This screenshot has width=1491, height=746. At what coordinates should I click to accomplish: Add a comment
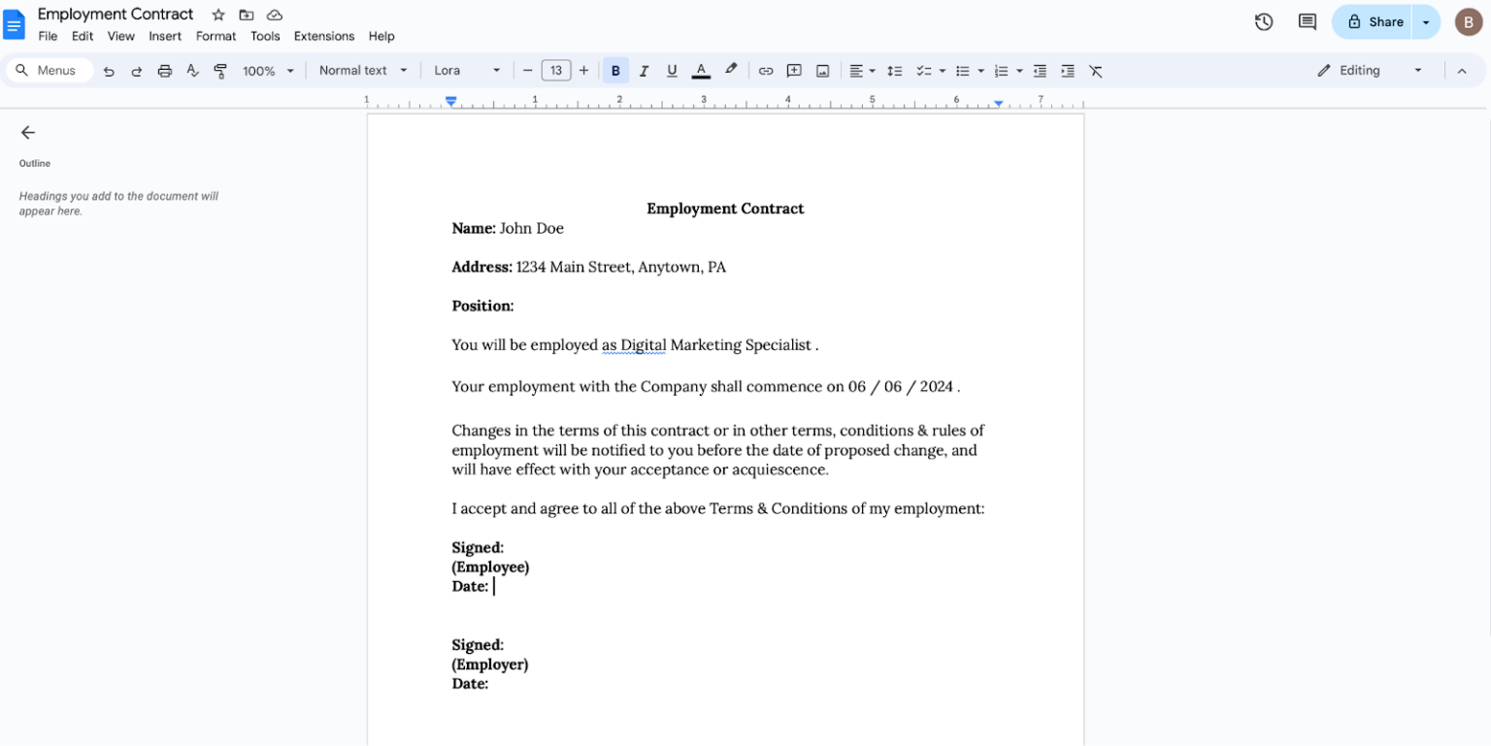(794, 70)
